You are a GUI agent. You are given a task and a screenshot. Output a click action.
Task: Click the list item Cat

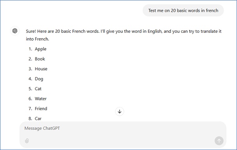pos(38,89)
